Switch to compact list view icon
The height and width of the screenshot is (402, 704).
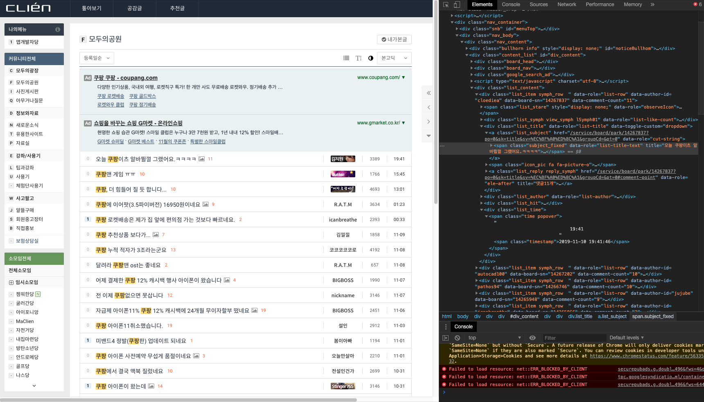click(346, 58)
